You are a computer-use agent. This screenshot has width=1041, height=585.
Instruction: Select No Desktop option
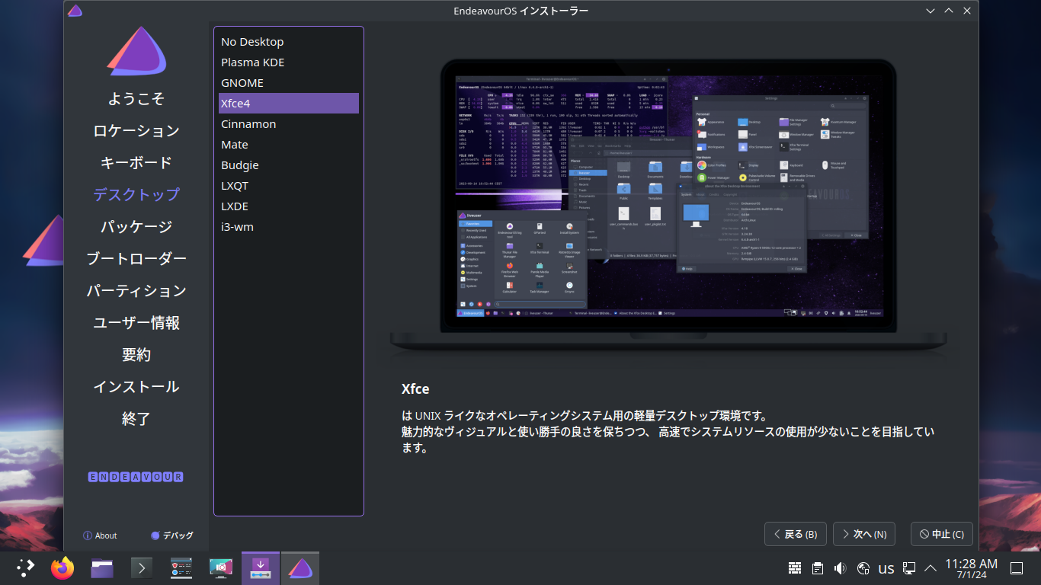click(289, 42)
